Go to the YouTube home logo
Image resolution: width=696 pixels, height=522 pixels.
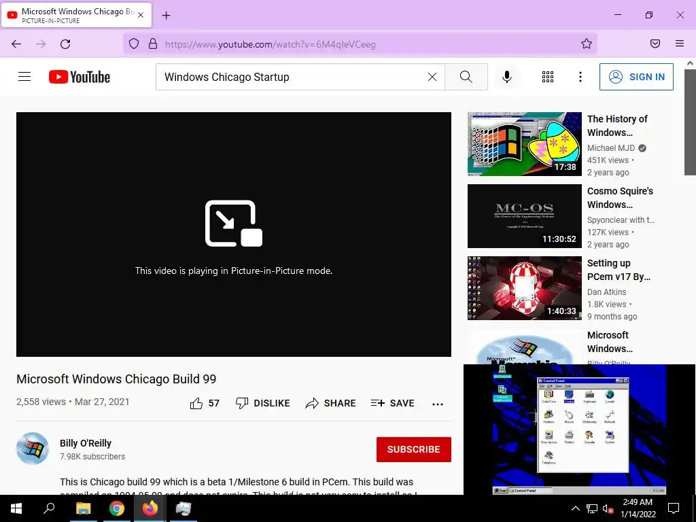coord(80,77)
